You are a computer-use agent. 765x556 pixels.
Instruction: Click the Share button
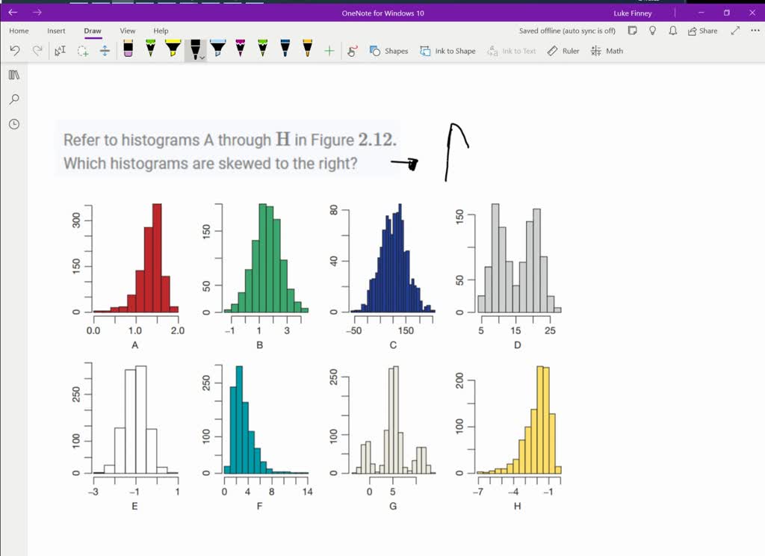[x=701, y=31]
